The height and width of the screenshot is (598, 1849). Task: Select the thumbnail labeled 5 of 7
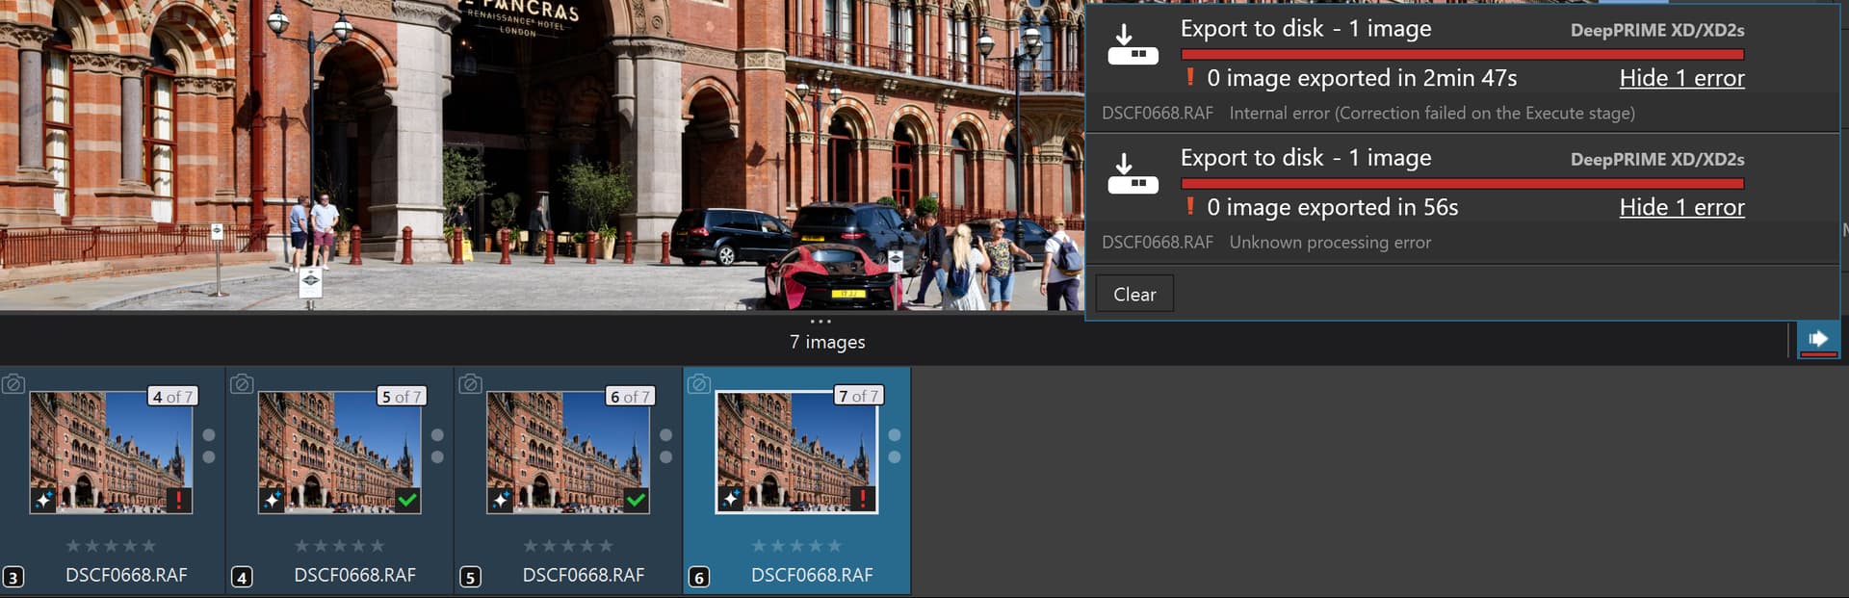pyautogui.click(x=339, y=453)
